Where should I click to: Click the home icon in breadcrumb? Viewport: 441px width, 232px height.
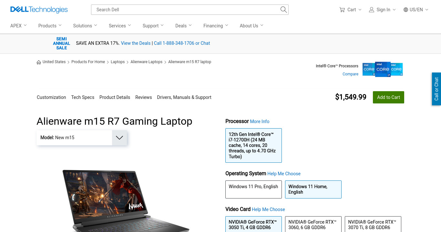(x=39, y=62)
